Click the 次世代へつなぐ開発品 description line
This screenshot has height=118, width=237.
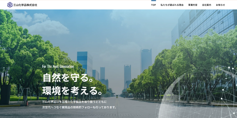[x=79, y=107]
